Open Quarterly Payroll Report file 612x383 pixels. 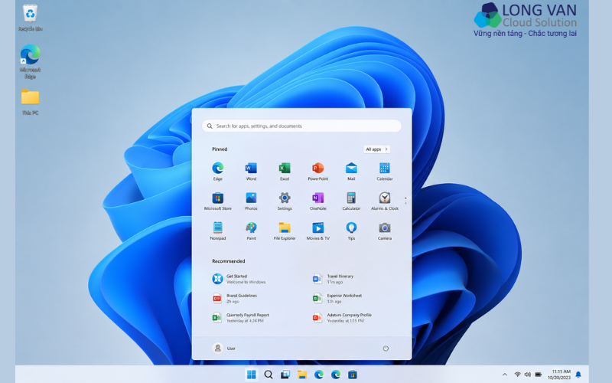tap(240, 318)
